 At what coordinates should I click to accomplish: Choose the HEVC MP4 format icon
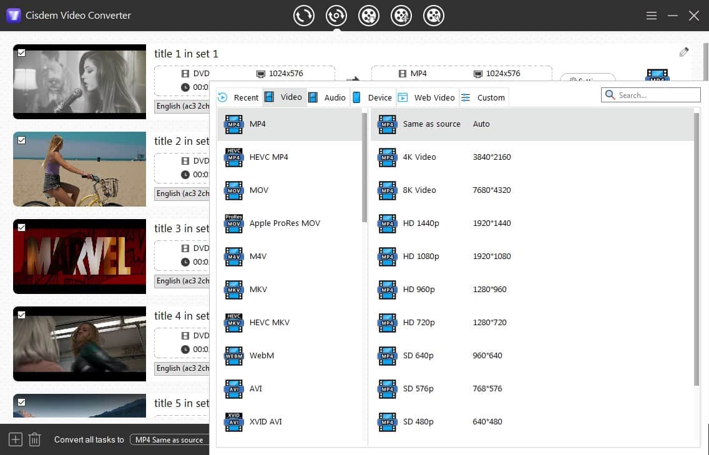[234, 157]
